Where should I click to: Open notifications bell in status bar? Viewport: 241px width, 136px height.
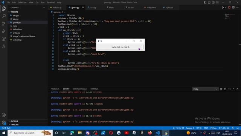238,128
